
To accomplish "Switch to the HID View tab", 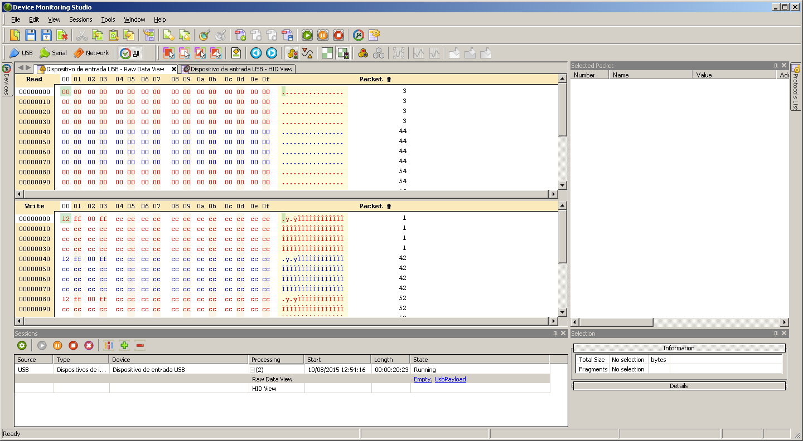I will [x=241, y=69].
